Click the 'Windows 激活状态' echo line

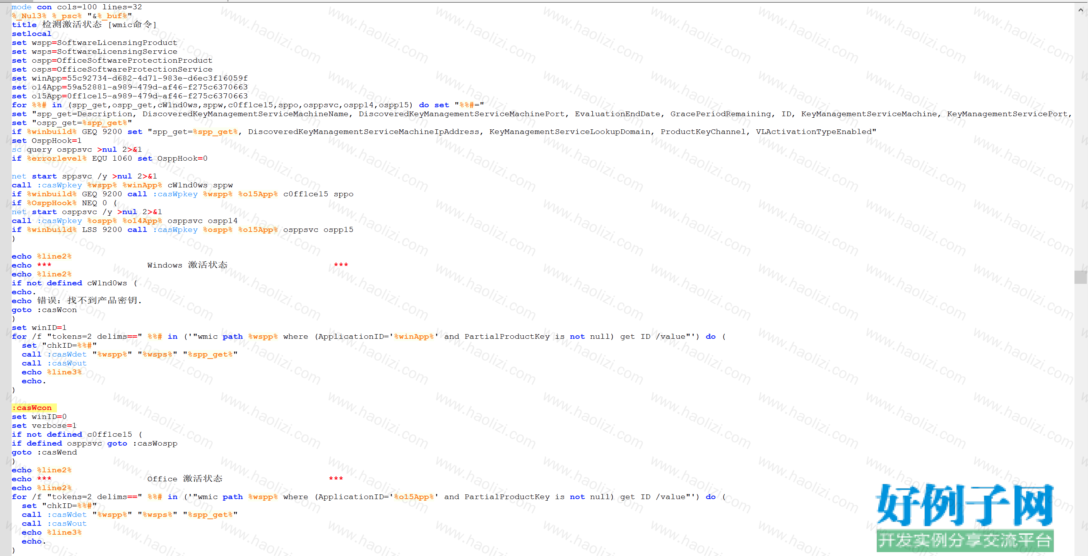click(180, 265)
